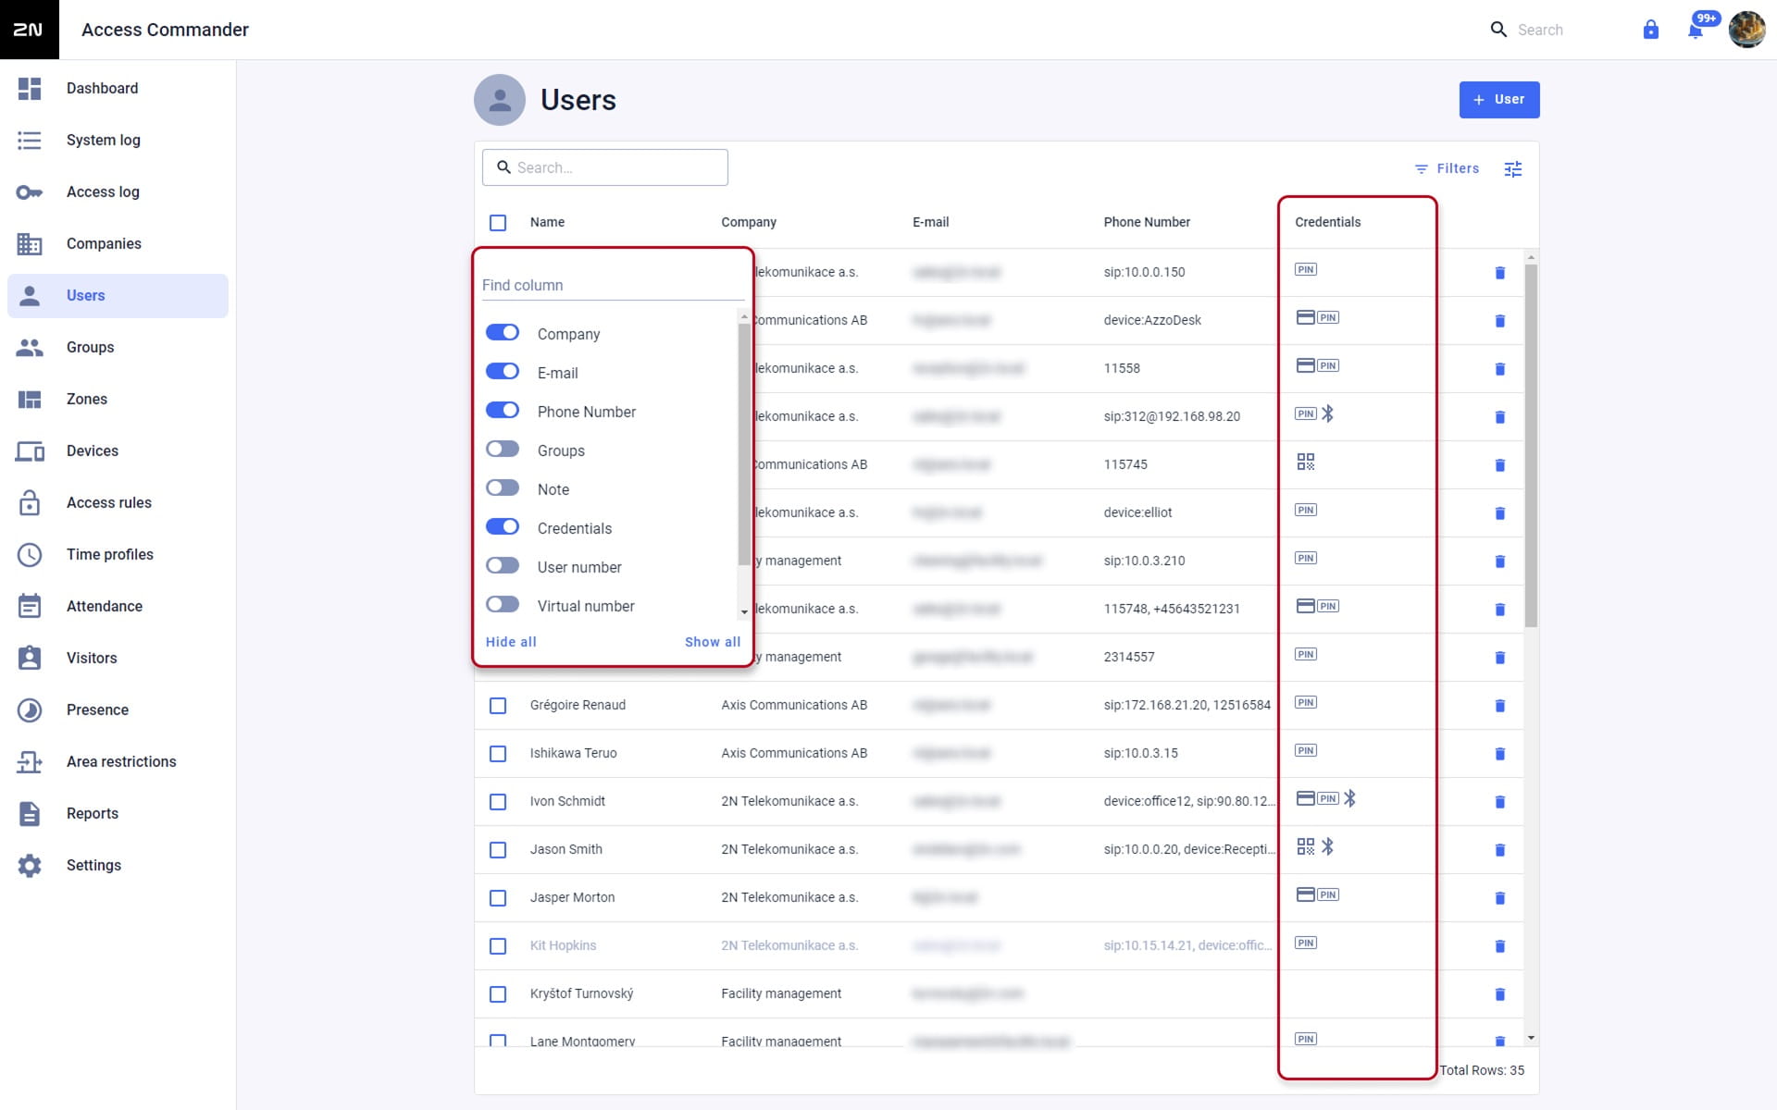Open user Kryštof Turnovský
1777x1110 pixels.
581,993
